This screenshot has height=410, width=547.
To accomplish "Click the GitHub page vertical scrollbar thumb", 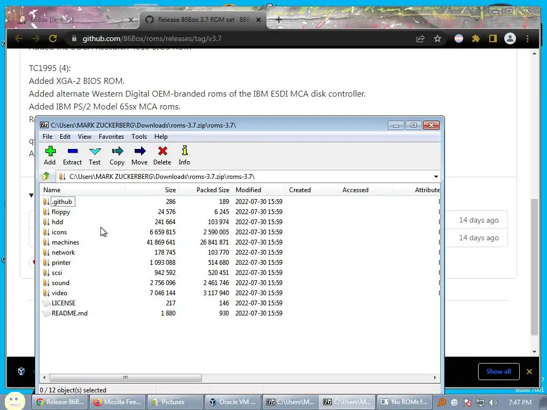I will point(534,267).
